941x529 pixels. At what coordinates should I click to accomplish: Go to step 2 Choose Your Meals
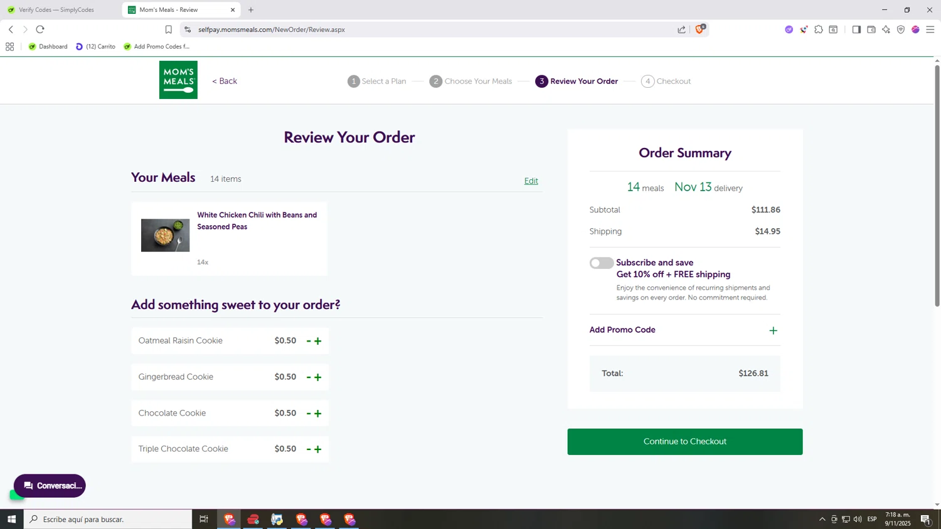pos(470,81)
